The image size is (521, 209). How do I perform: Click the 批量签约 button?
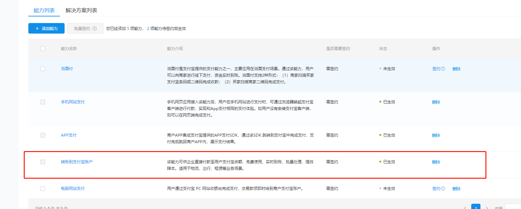tap(85, 28)
